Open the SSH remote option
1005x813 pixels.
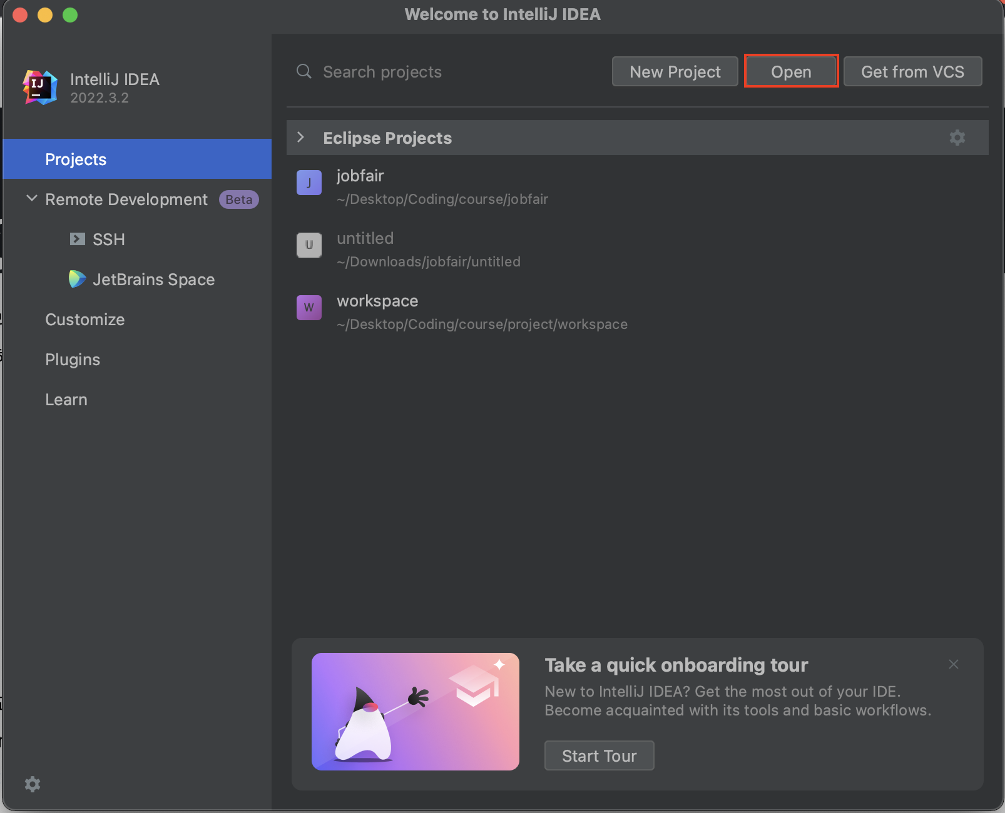coord(137,239)
